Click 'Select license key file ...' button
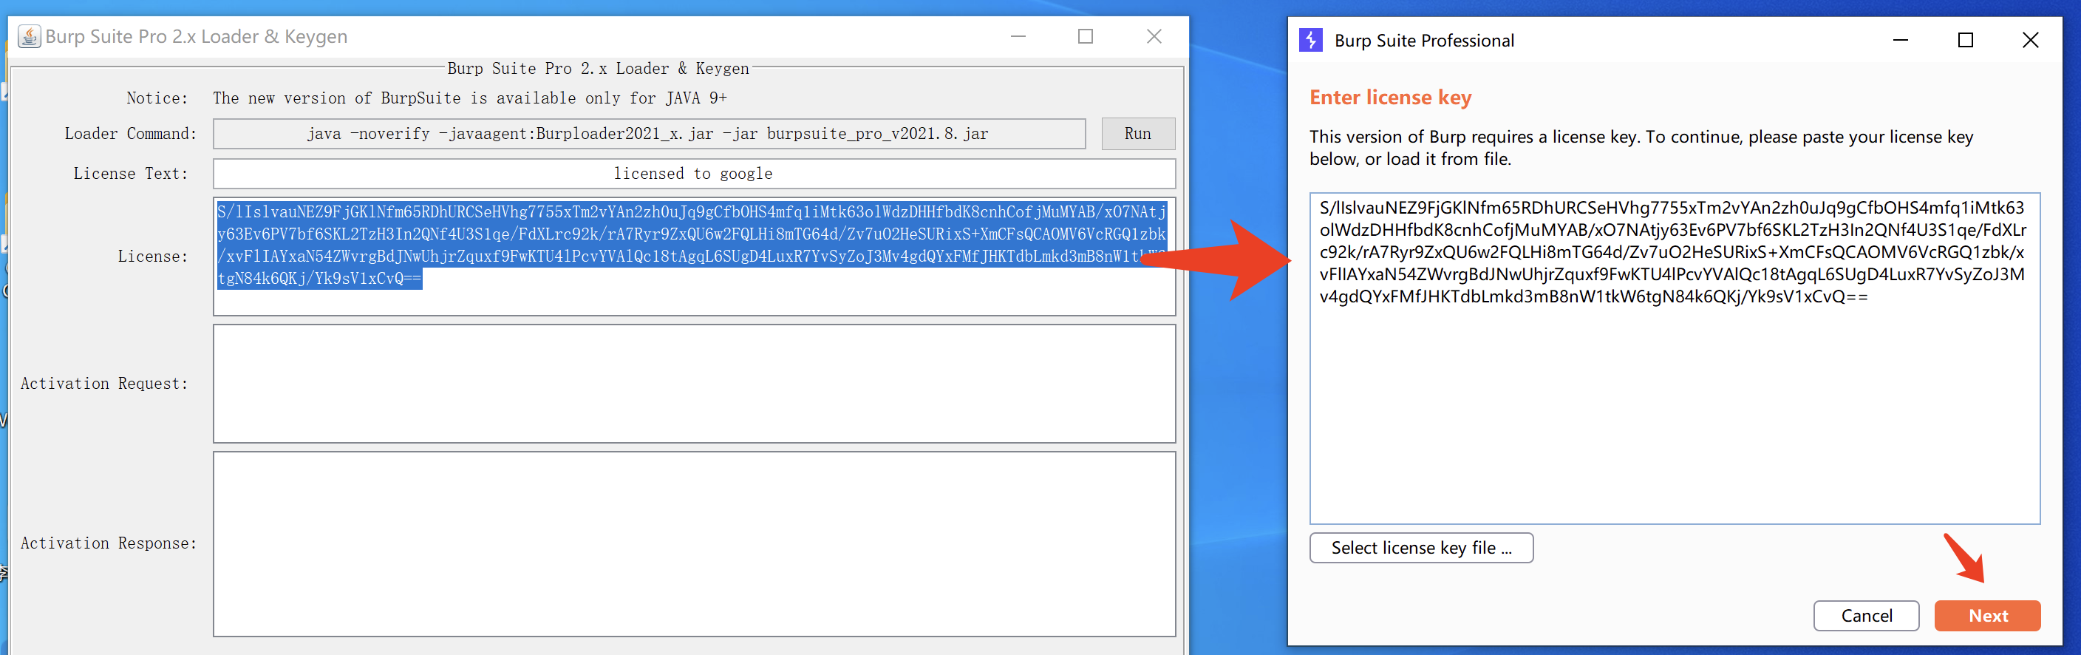Viewport: 2081px width, 655px height. (1421, 548)
